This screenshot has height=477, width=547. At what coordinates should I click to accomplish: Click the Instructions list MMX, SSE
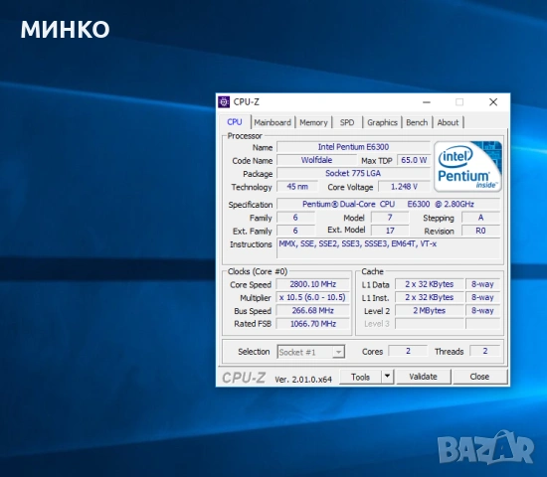pos(389,248)
